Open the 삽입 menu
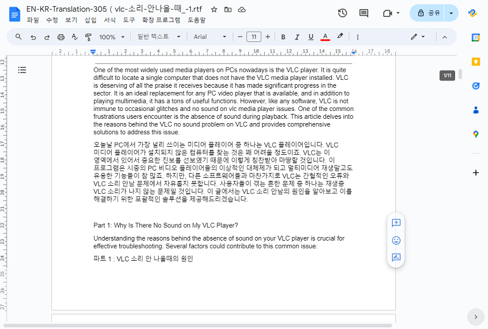The height and width of the screenshot is (329, 488). coord(90,20)
